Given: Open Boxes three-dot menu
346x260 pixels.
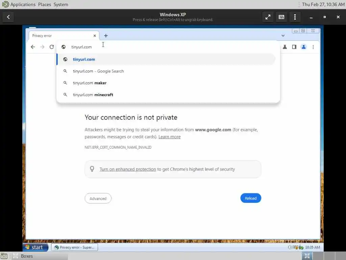Looking at the screenshot, I should [x=295, y=17].
